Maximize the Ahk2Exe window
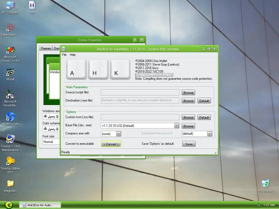The image size is (279, 209). pyautogui.click(x=209, y=49)
